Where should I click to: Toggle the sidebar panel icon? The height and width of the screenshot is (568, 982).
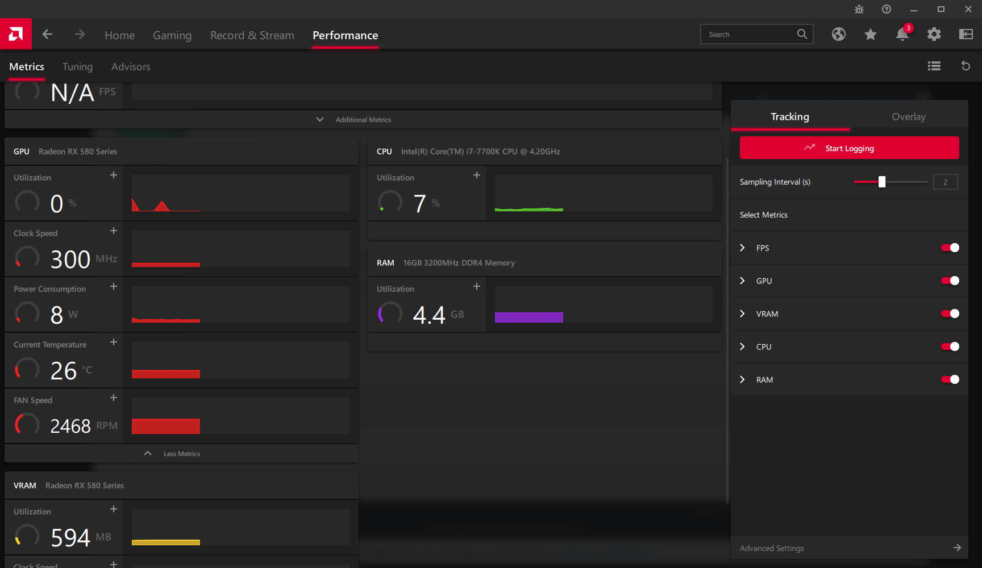[966, 35]
